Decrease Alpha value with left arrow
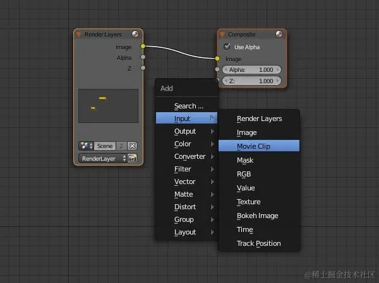Viewport: 379px width, 283px height. pyautogui.click(x=226, y=70)
